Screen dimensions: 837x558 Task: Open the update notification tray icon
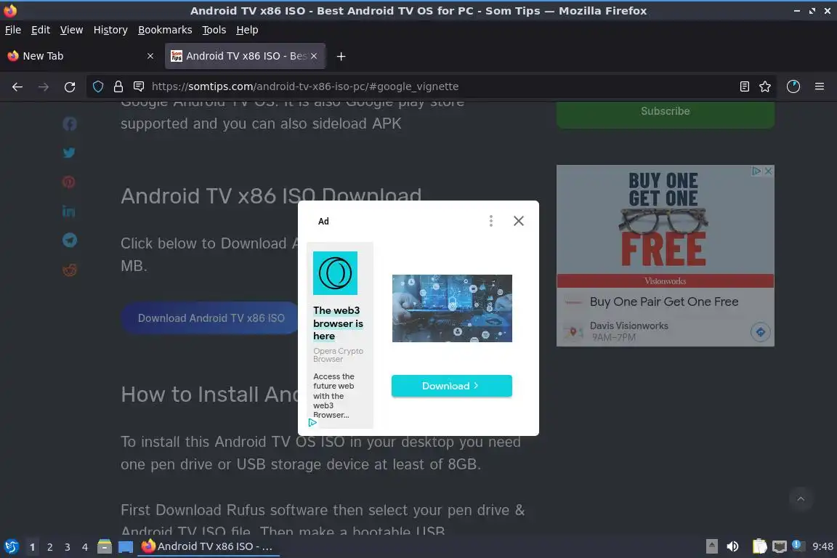coord(796,545)
